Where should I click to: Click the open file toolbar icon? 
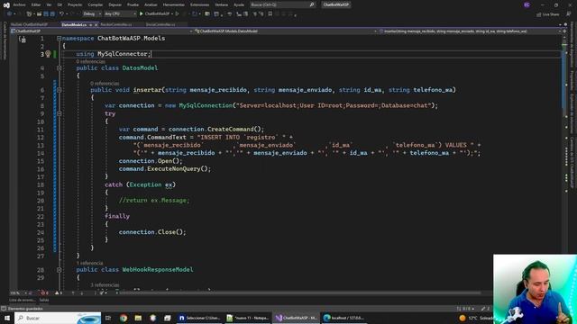click(39, 14)
